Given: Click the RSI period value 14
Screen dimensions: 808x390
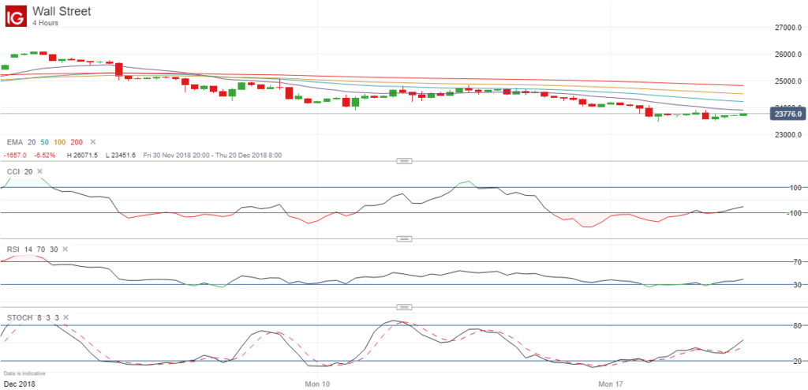Looking at the screenshot, I should (x=28, y=249).
